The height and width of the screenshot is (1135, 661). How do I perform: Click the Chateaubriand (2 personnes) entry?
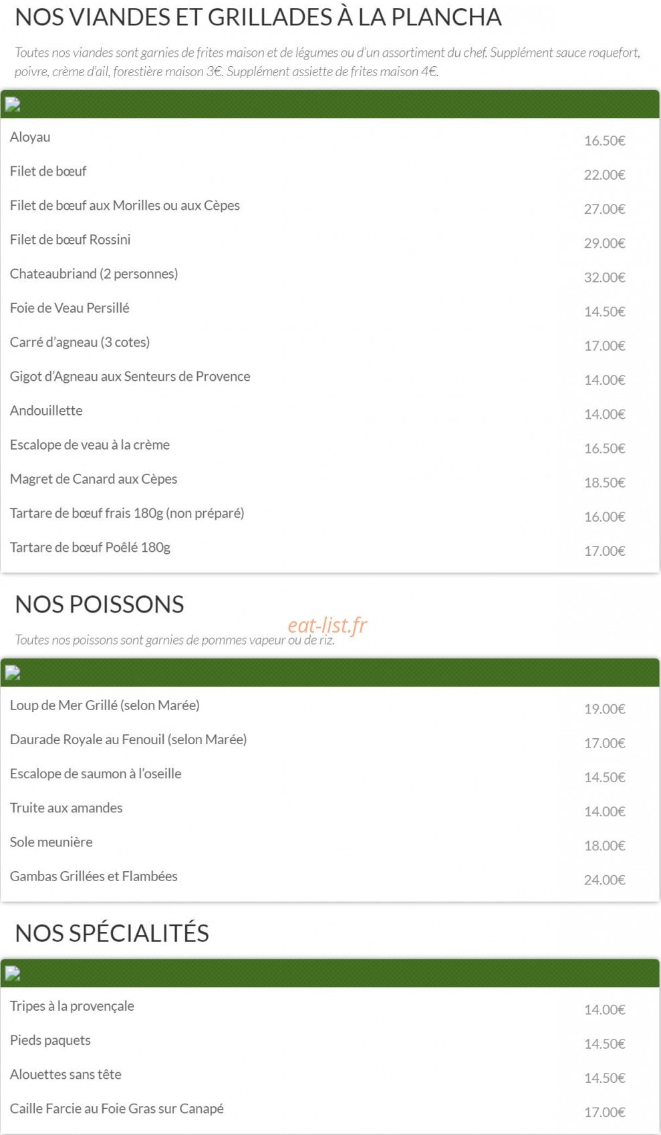(x=94, y=274)
